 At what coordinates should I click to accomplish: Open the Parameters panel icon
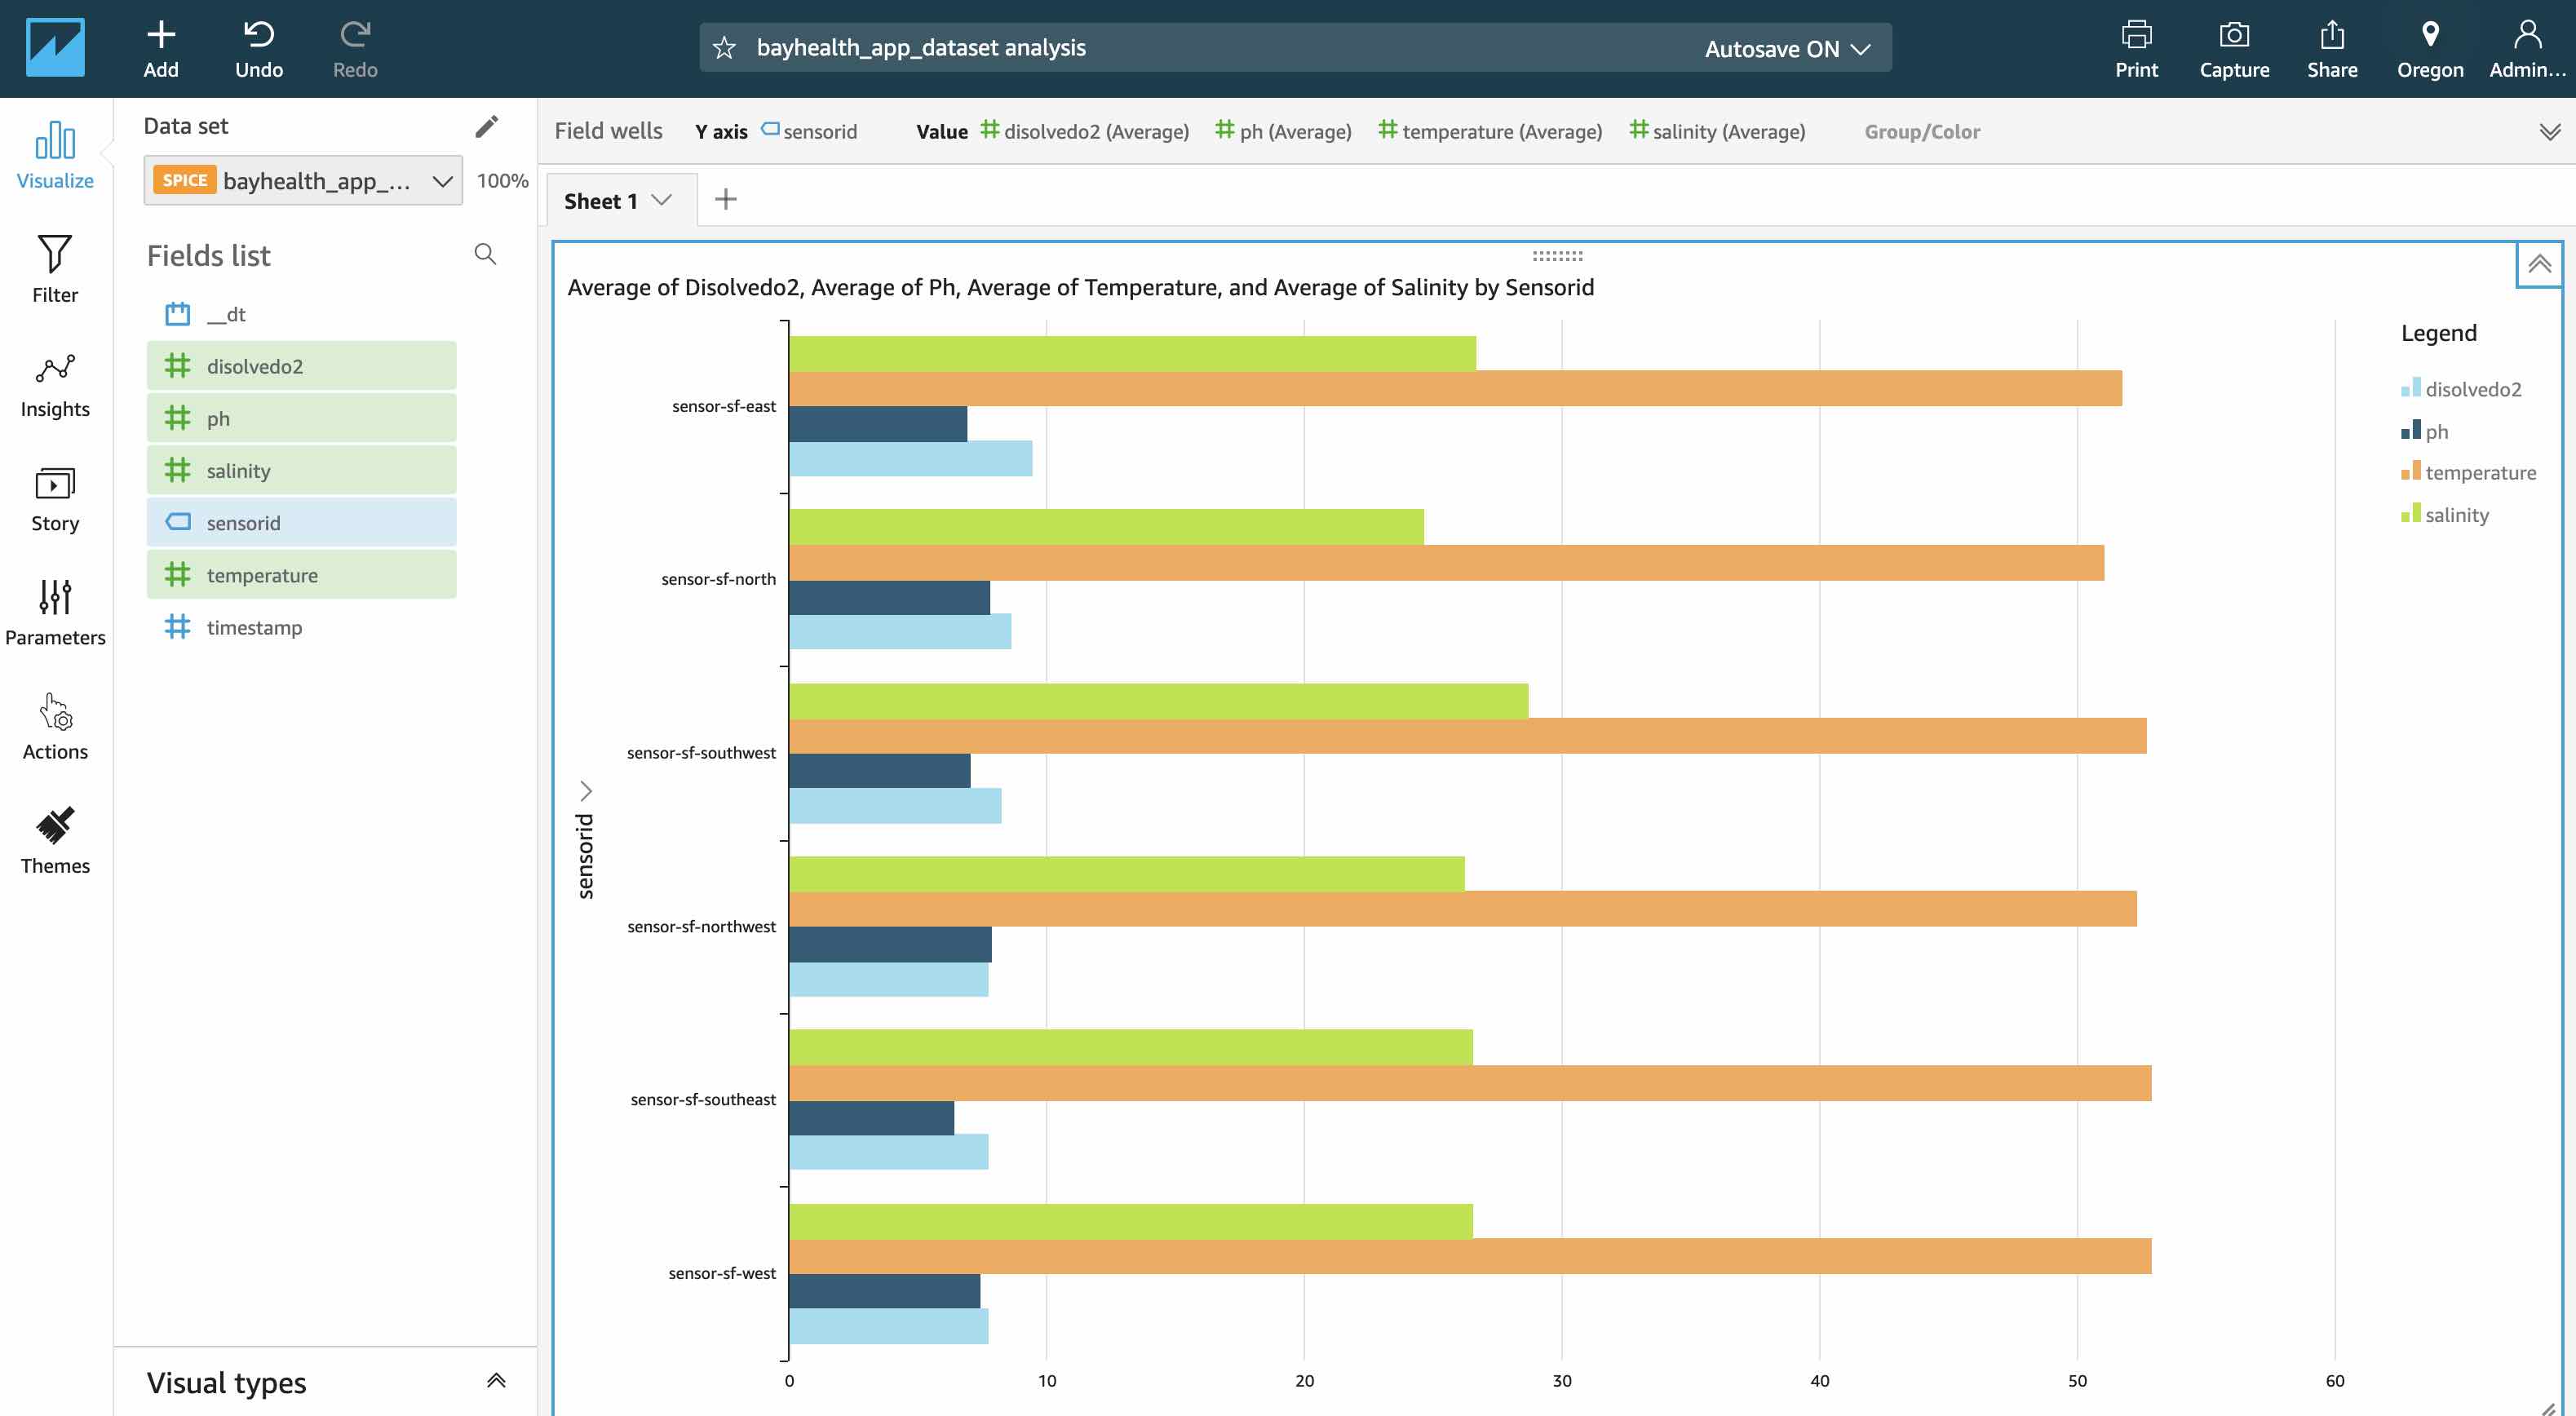click(x=54, y=598)
